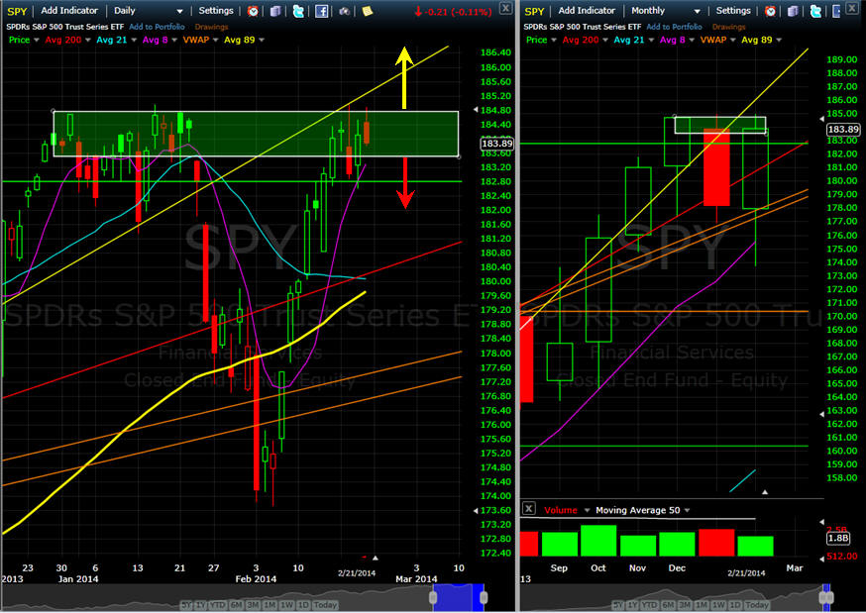866x613 pixels.
Task: Click the stacked documents icon in Monthly chart
Action: 793,11
